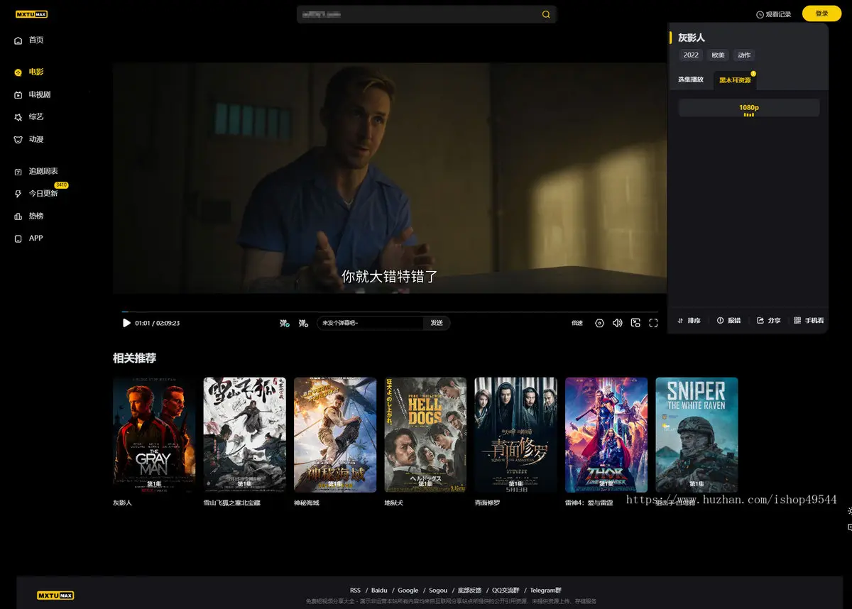The image size is (852, 609).
Task: Open 综艺 section in sidebar
Action: tap(29, 116)
